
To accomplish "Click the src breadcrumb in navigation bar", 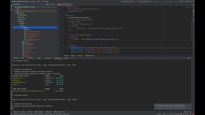I will (42, 1).
